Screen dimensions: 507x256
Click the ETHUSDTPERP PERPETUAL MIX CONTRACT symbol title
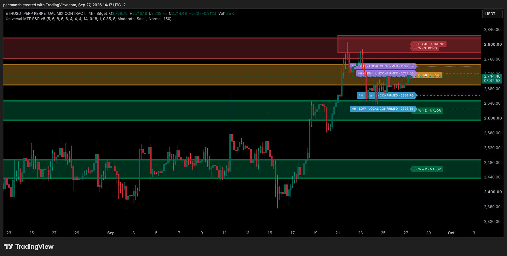[x=45, y=14]
